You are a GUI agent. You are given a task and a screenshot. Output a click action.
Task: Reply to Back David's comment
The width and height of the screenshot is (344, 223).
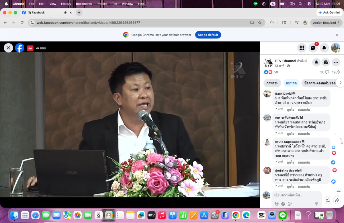pyautogui.click(x=304, y=109)
